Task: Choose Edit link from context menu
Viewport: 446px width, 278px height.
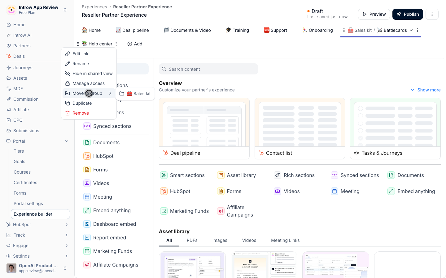Action: (89, 54)
